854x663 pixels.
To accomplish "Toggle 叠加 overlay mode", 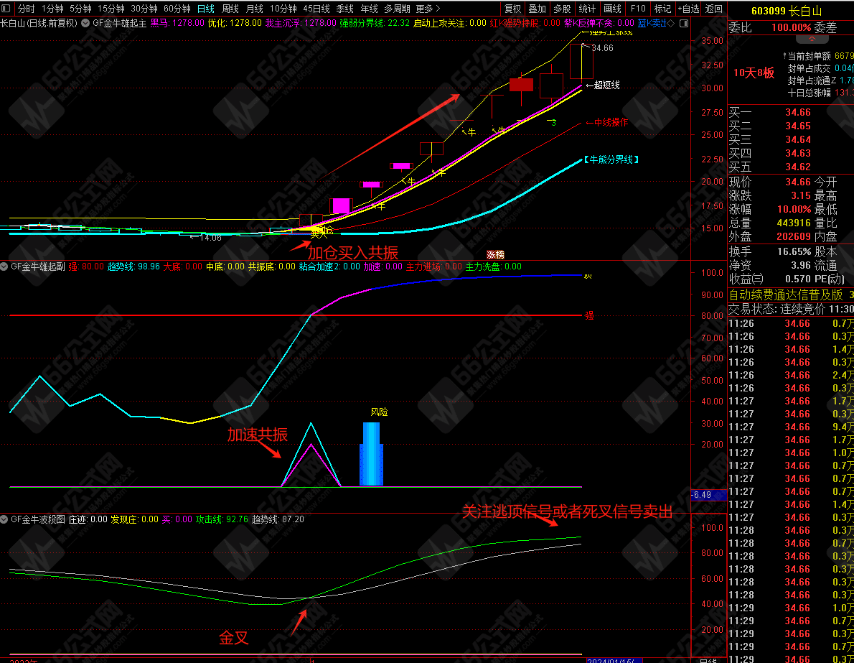I will pos(537,9).
